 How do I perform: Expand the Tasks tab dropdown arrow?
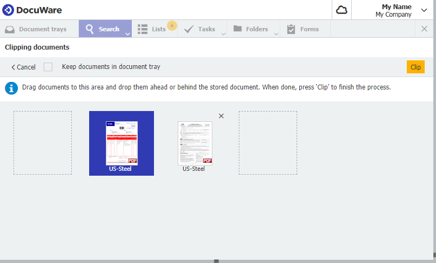(223, 34)
